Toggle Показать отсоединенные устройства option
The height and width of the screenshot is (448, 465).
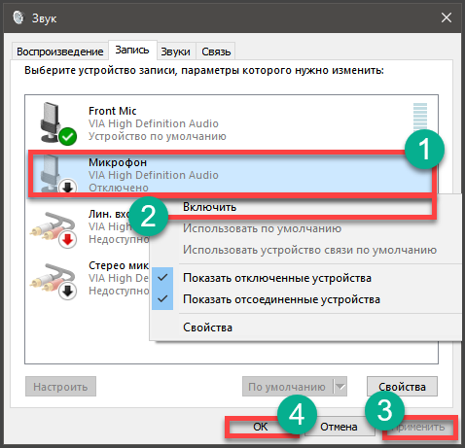[281, 299]
